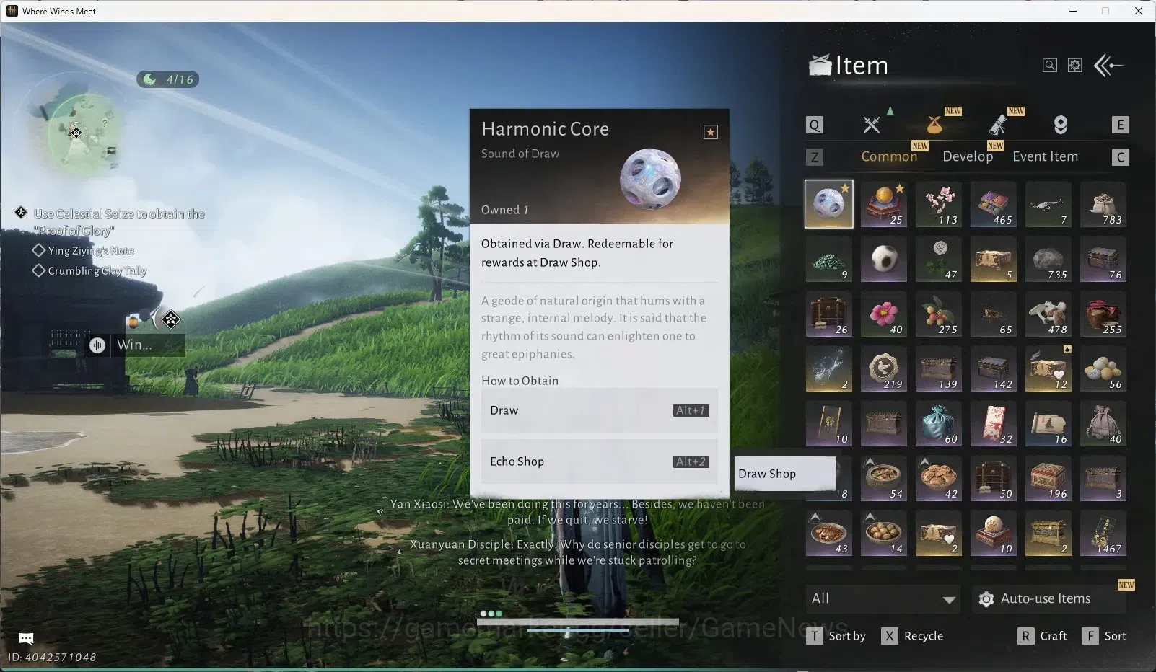
Task: Choose the Draw option under How to Obtain
Action: click(600, 410)
